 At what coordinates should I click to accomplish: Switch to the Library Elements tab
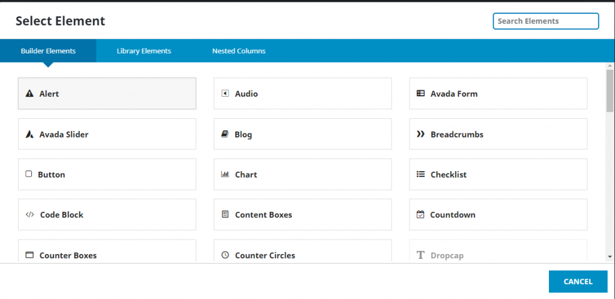pos(144,51)
